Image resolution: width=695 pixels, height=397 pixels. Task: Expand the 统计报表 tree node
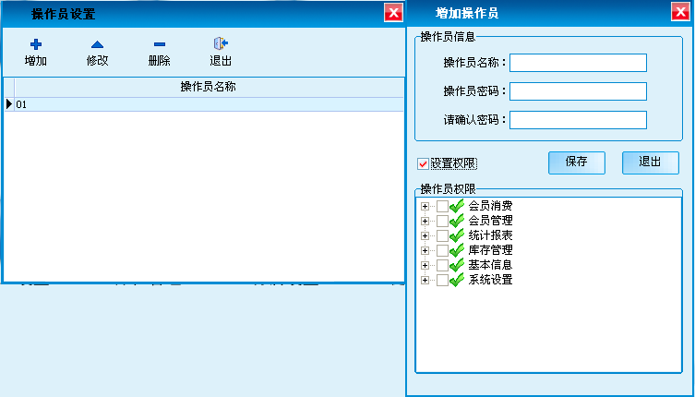[425, 235]
